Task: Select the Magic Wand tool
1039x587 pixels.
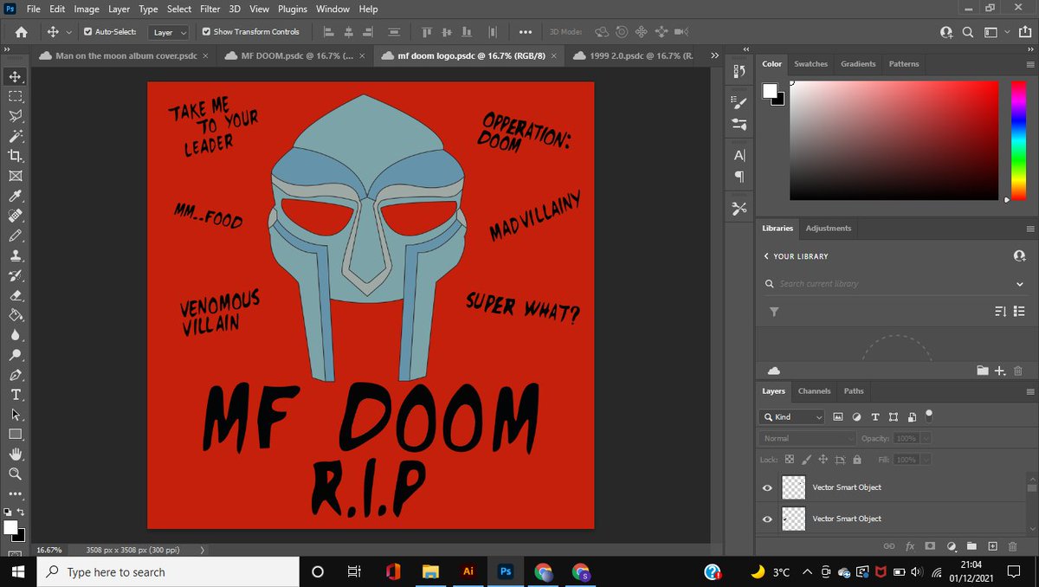Action: pyautogui.click(x=16, y=137)
